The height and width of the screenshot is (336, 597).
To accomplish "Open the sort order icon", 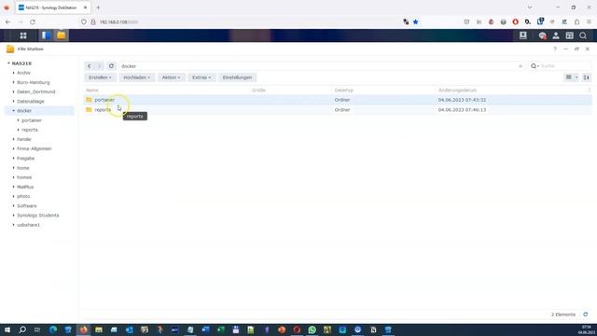I will coord(587,77).
